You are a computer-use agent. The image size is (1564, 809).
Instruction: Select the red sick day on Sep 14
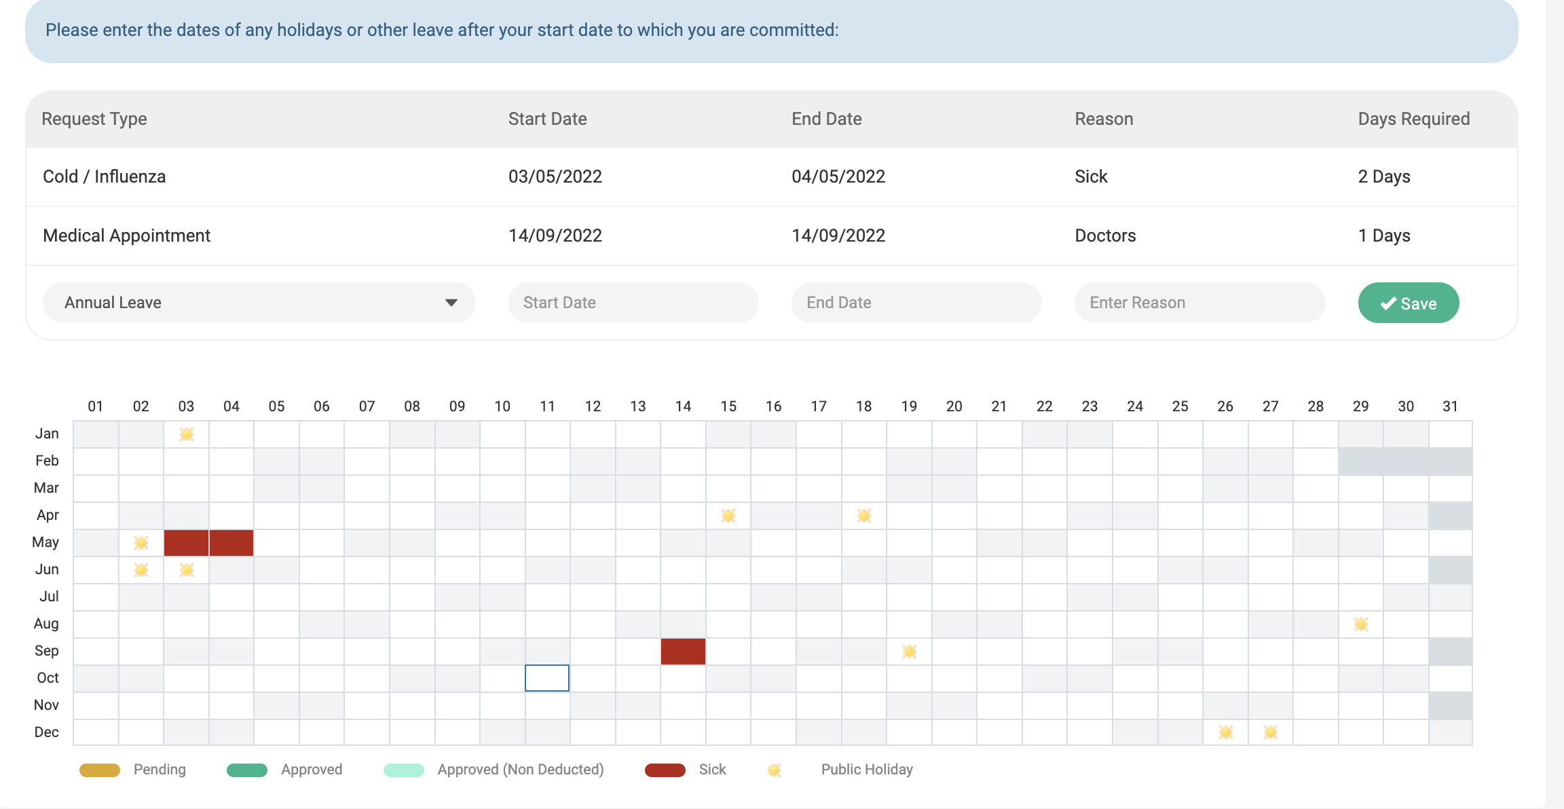(683, 652)
